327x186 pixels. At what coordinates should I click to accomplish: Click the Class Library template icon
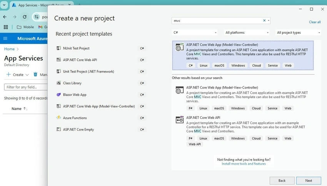click(58, 83)
